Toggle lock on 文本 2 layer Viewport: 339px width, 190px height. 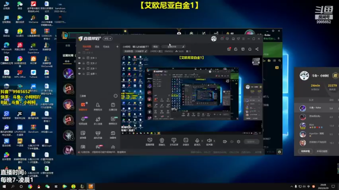[x=83, y=63]
